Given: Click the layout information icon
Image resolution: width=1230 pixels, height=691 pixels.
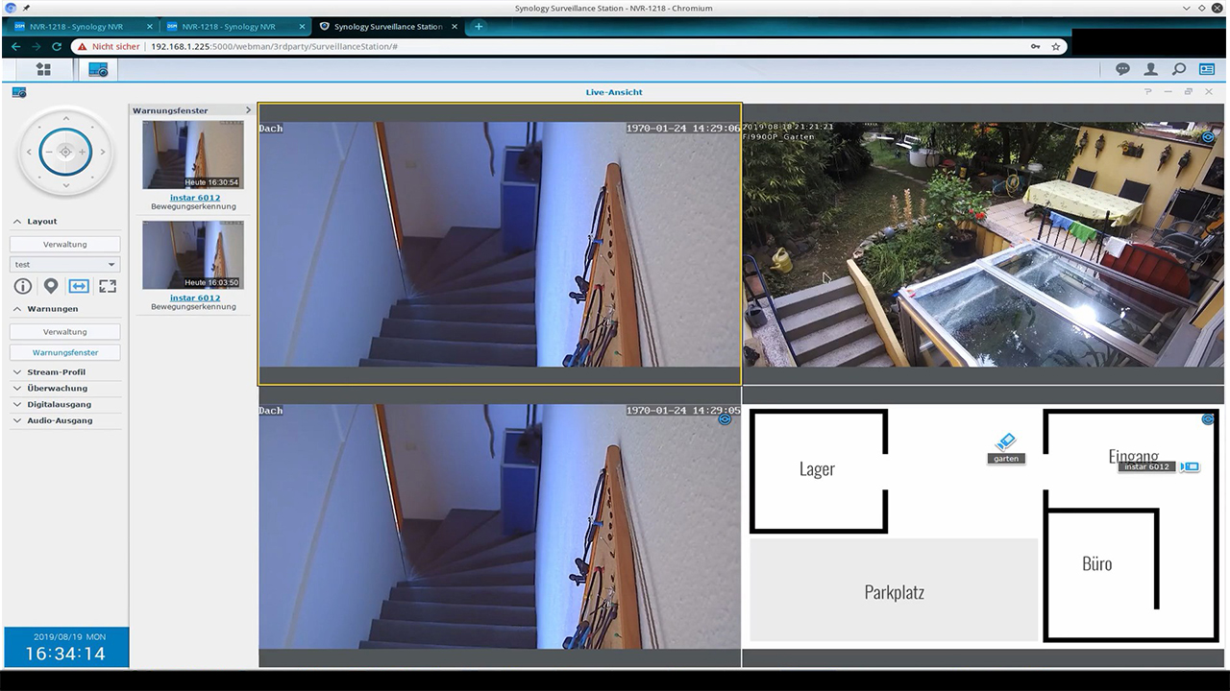Looking at the screenshot, I should coord(23,286).
